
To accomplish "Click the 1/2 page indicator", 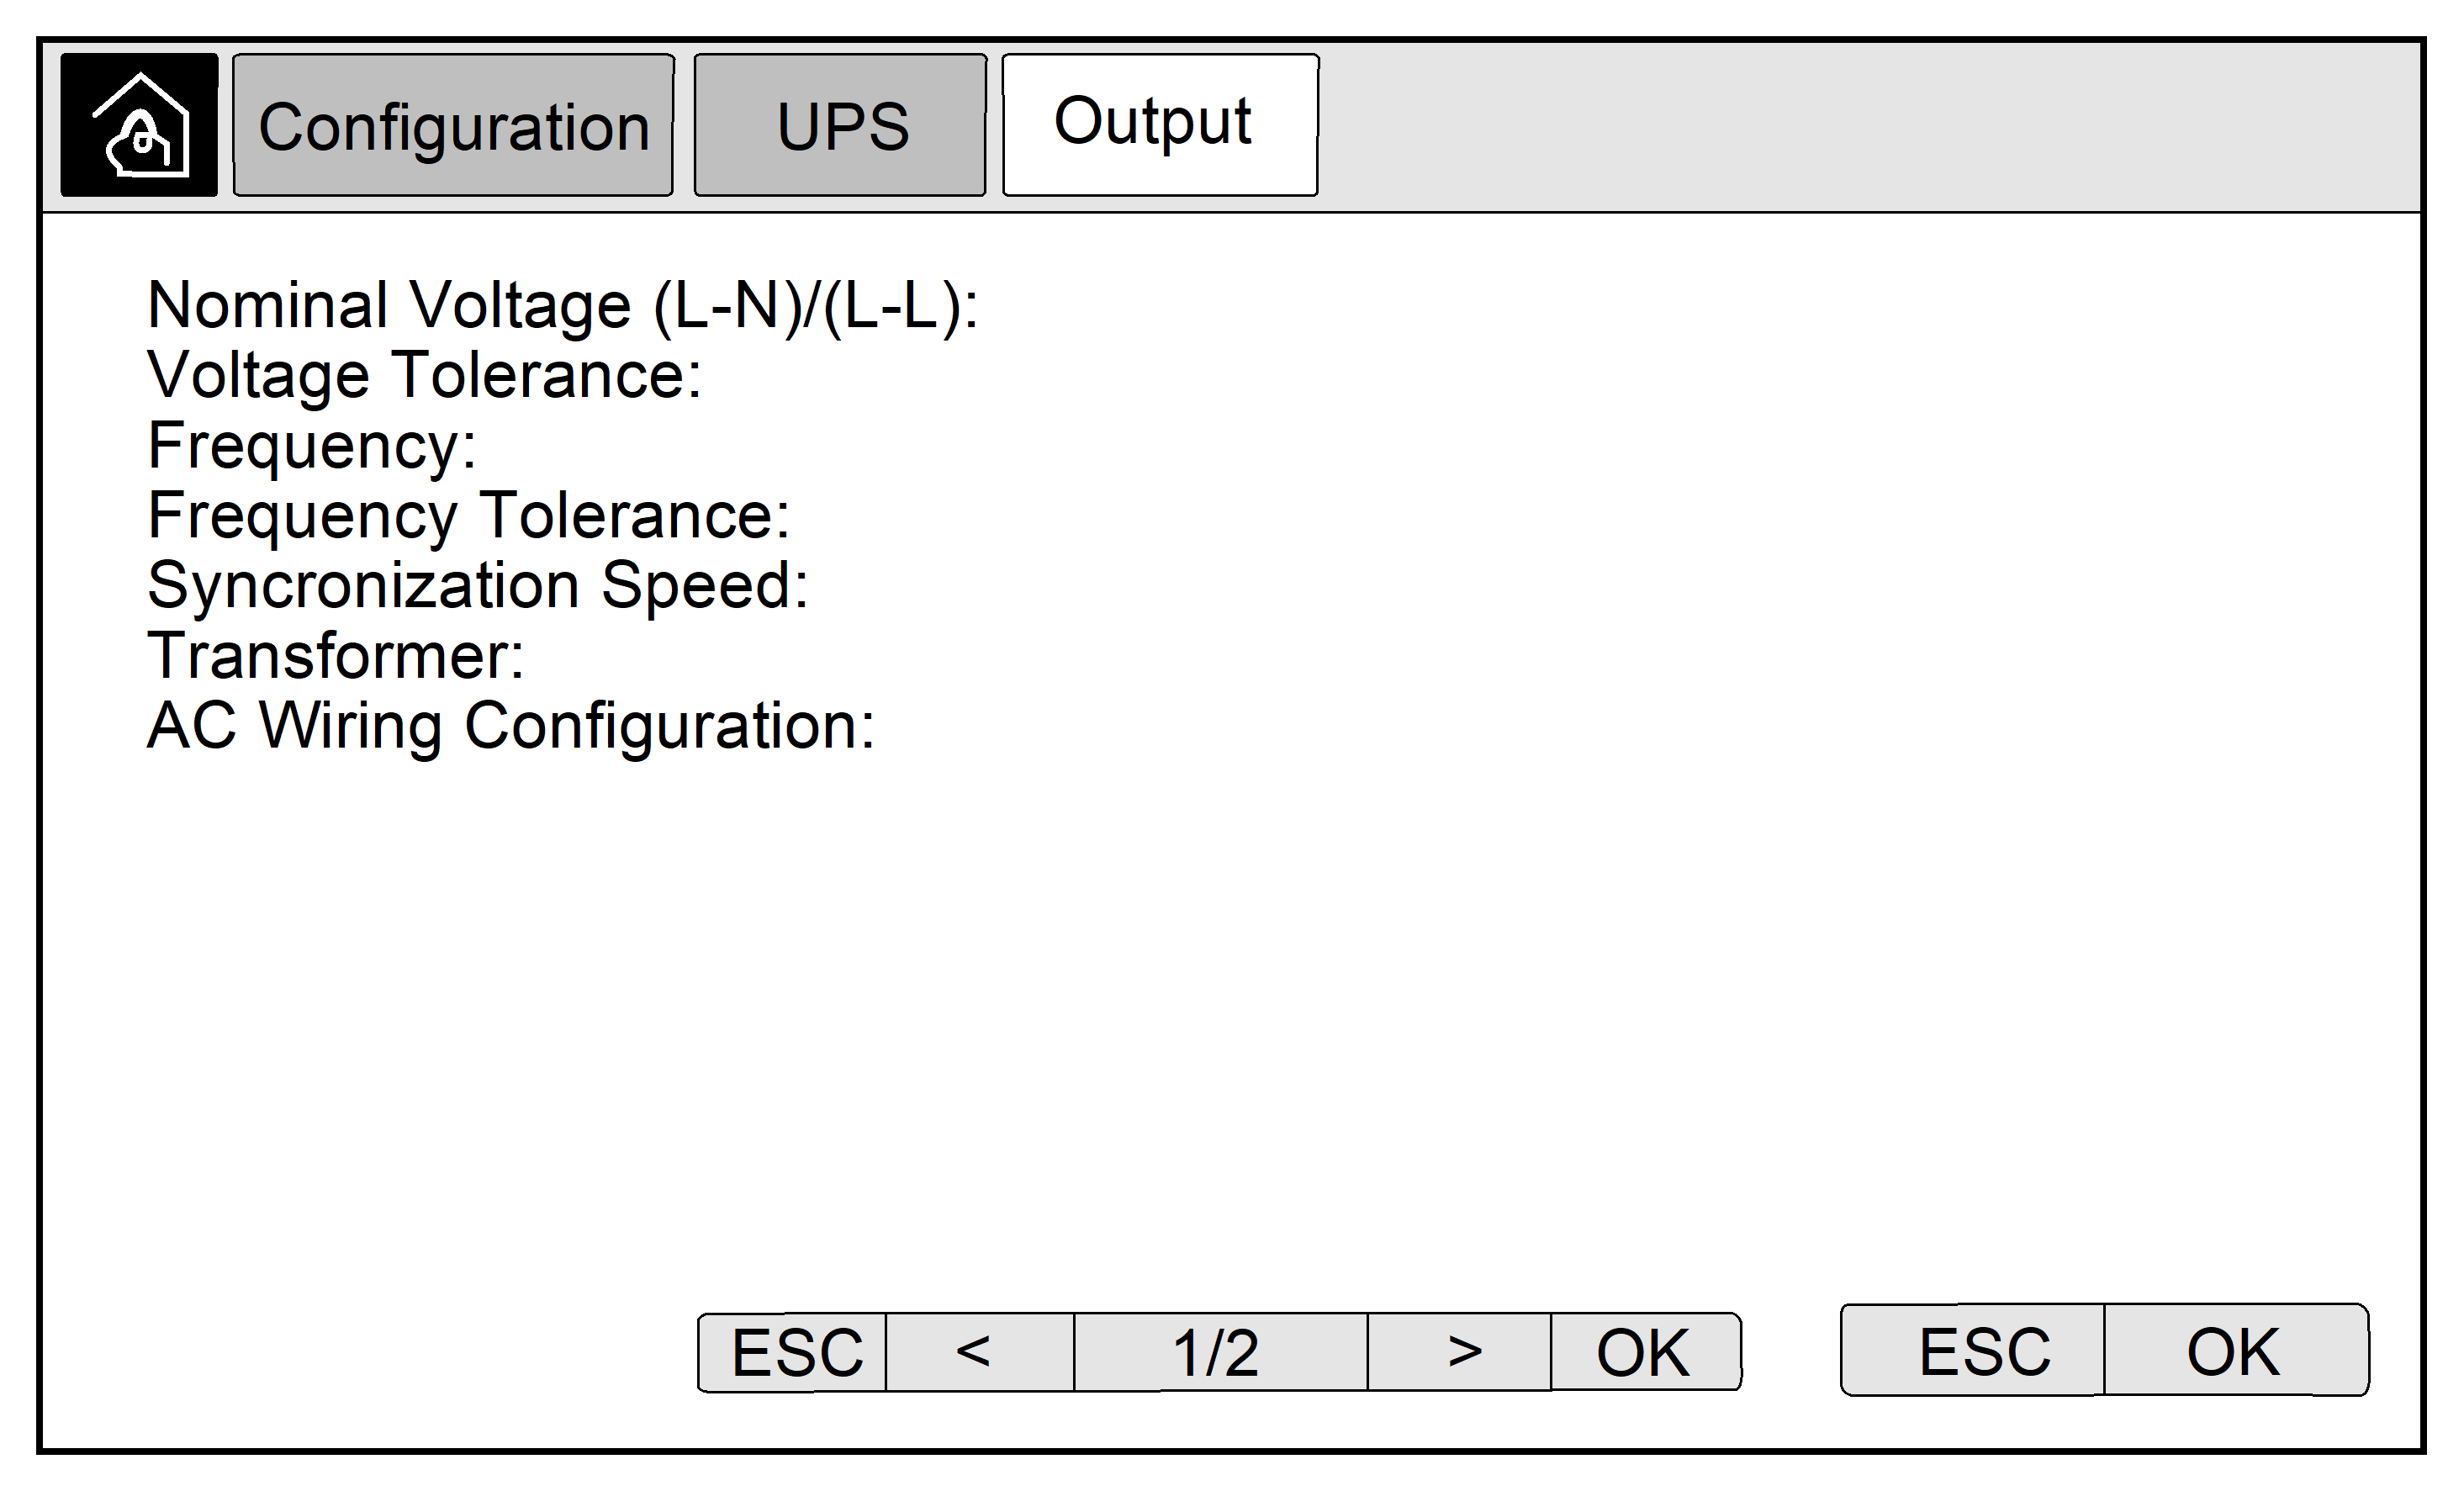I will click(x=1220, y=1352).
